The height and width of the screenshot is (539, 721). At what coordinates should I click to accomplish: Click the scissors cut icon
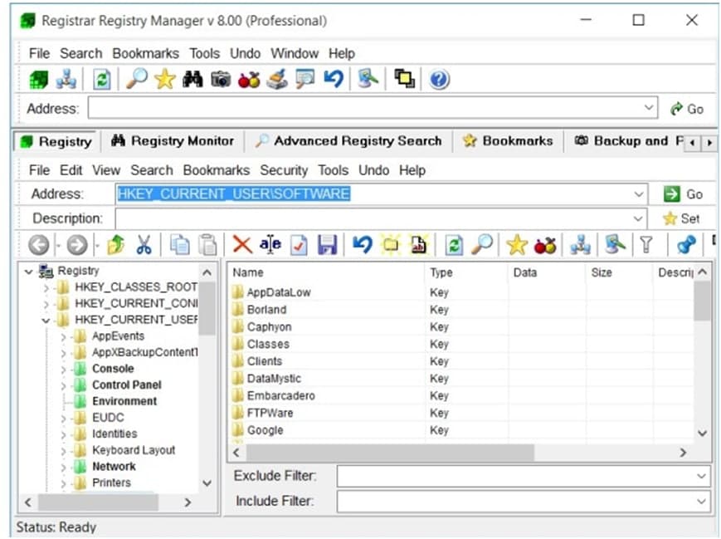(x=144, y=244)
